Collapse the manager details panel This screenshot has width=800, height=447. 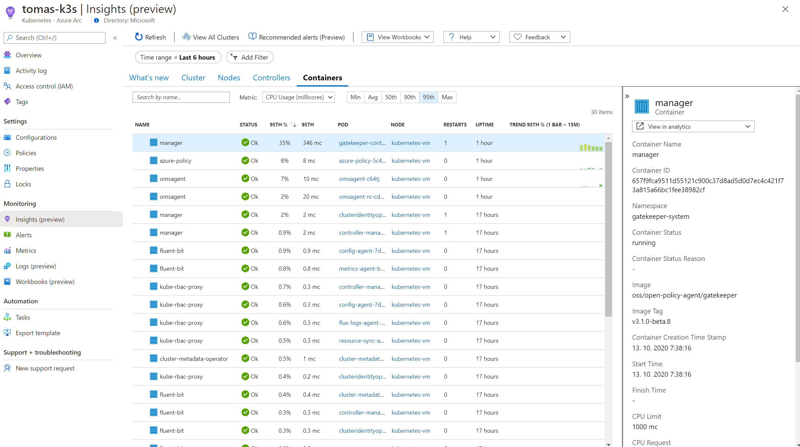(x=627, y=96)
